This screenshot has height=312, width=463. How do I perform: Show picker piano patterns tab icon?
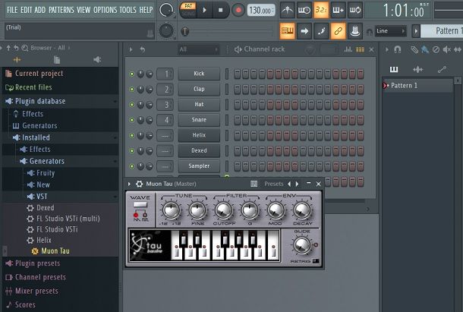point(394,69)
